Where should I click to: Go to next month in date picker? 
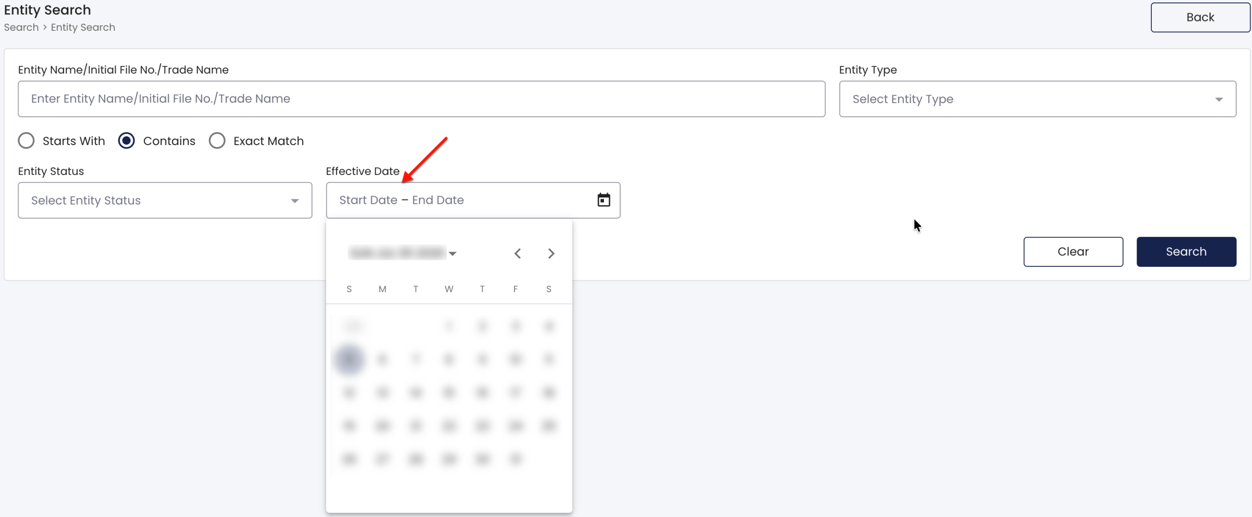551,253
